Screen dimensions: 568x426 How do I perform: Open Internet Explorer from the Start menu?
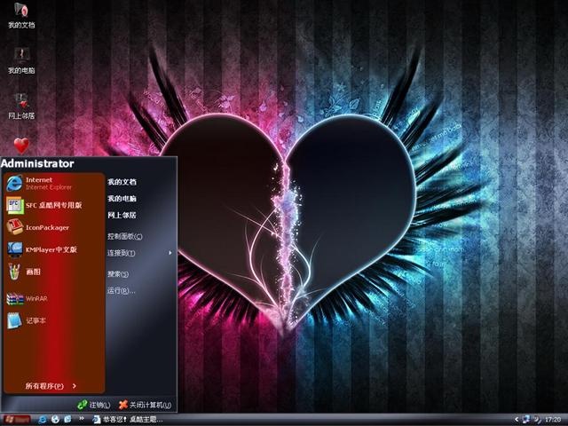point(53,184)
